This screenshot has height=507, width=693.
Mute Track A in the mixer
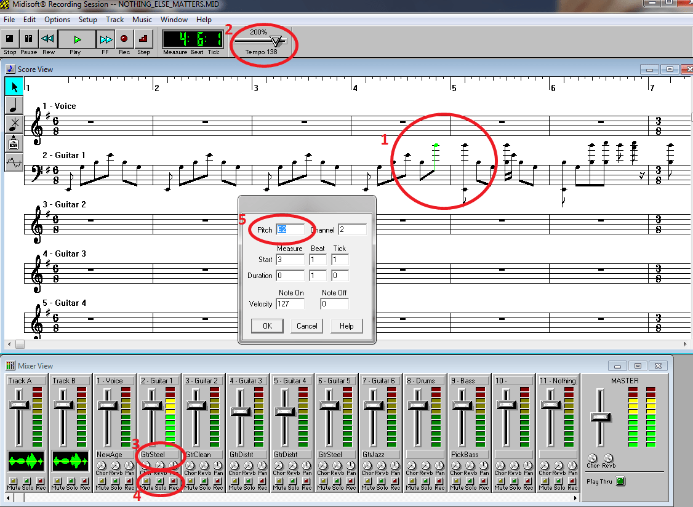click(14, 481)
